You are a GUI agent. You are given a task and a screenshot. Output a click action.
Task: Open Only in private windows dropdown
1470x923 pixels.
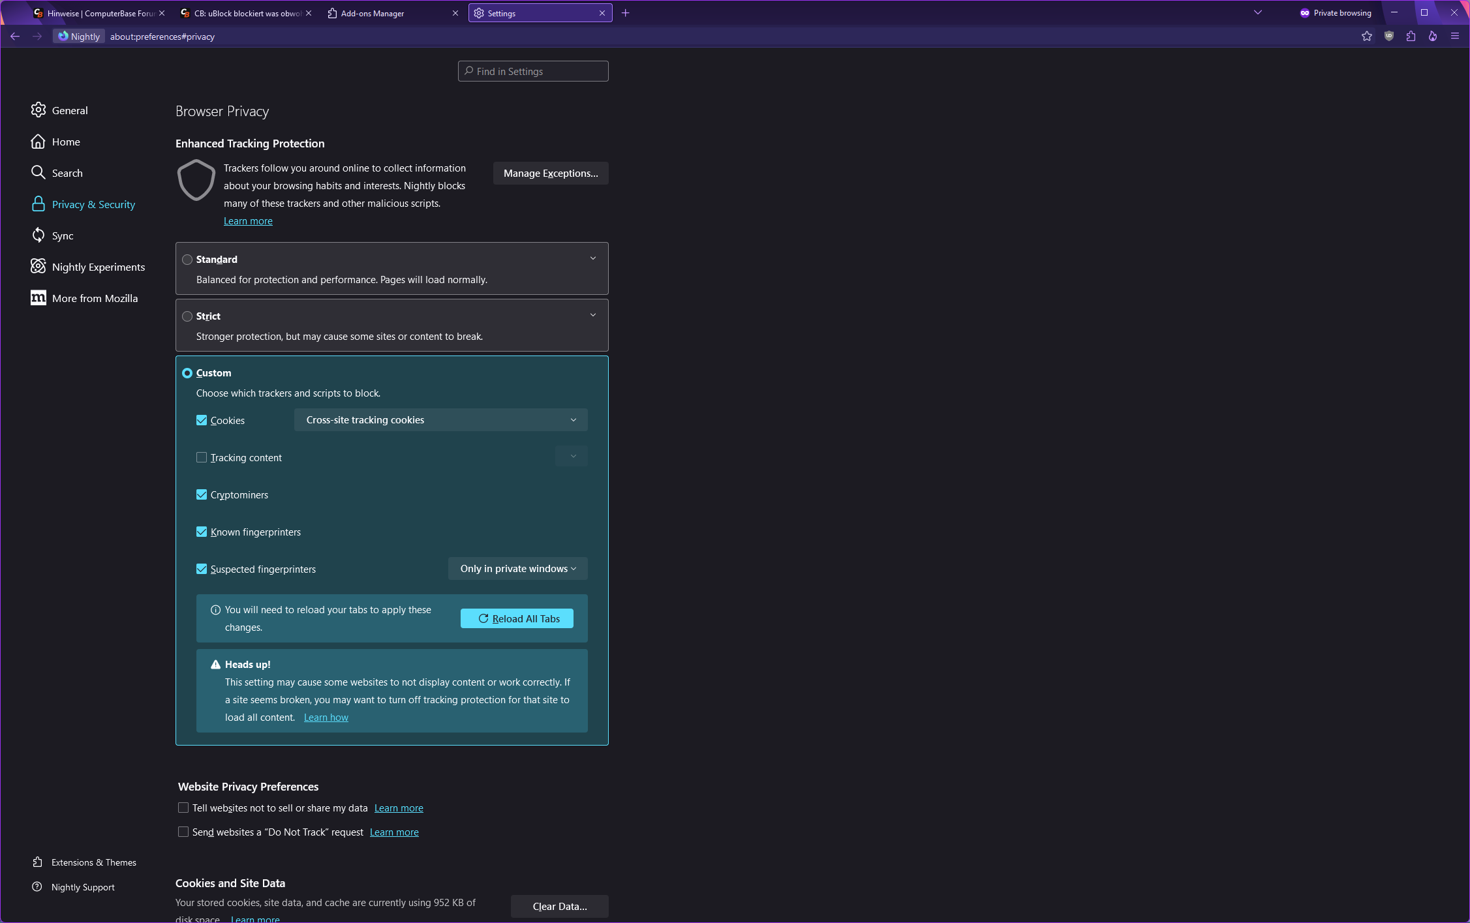tap(517, 569)
